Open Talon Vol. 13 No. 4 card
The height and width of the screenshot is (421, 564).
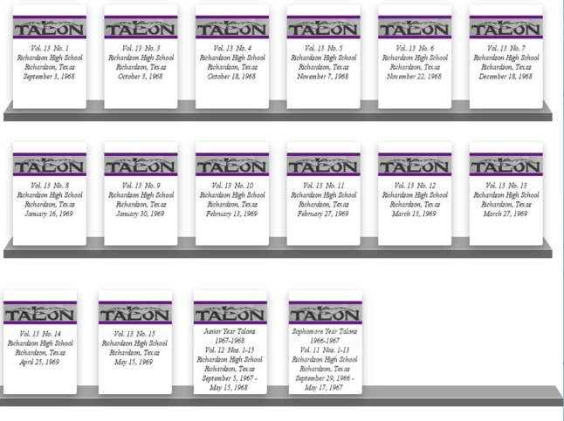point(232,63)
